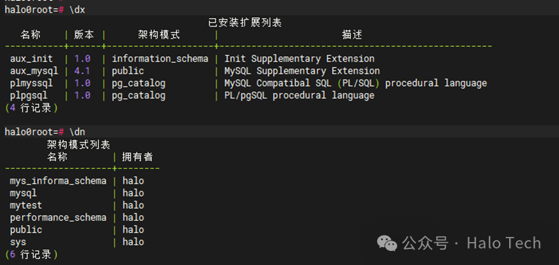Click the MySQL Supplementary Extension description

pos(302,71)
